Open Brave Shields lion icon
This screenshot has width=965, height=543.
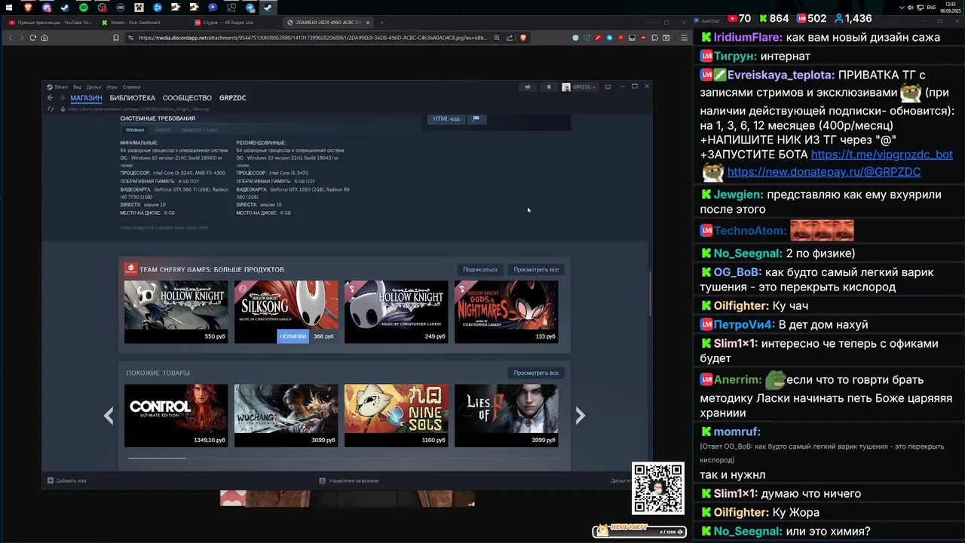pos(522,38)
